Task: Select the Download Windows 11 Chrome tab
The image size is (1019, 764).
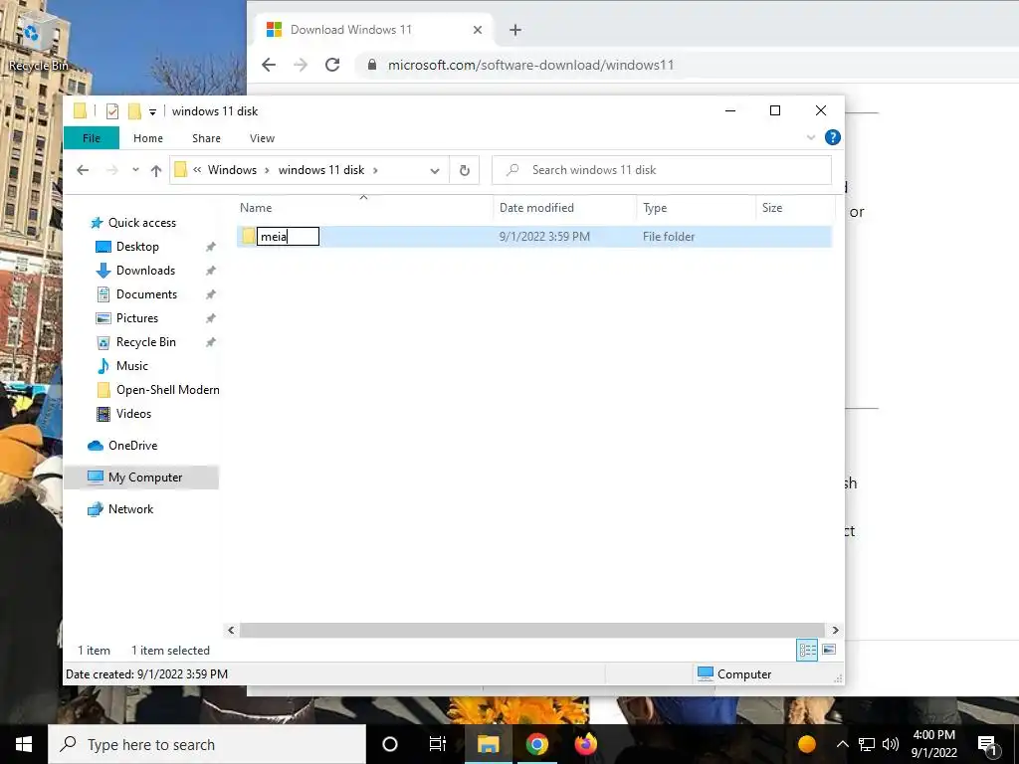Action: tap(374, 30)
